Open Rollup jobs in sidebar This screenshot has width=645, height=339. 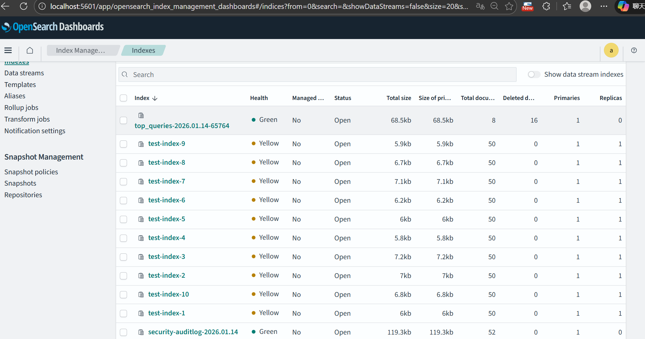[21, 108]
